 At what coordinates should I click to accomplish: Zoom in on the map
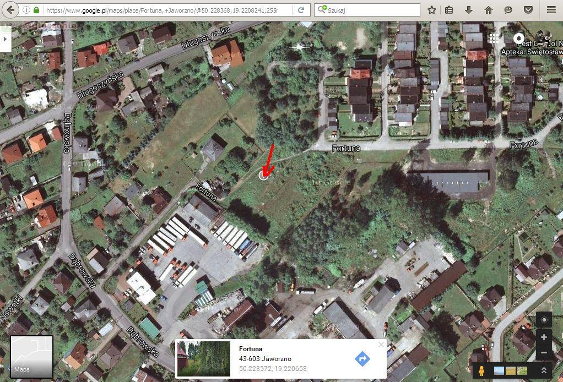544,337
